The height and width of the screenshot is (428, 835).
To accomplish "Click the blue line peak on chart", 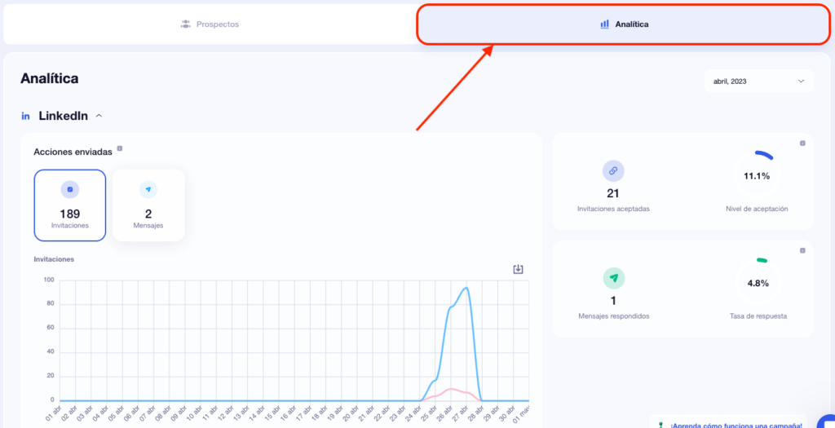I will [x=466, y=288].
